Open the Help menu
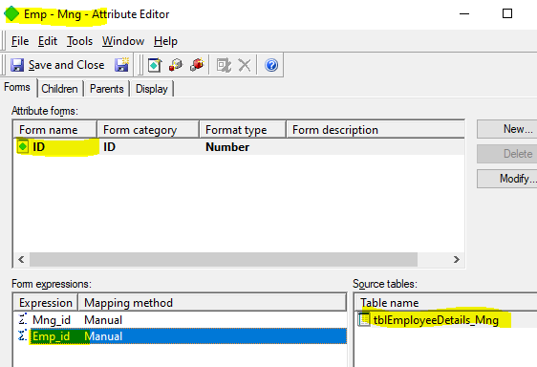Image resolution: width=537 pixels, height=367 pixels. coord(165,41)
